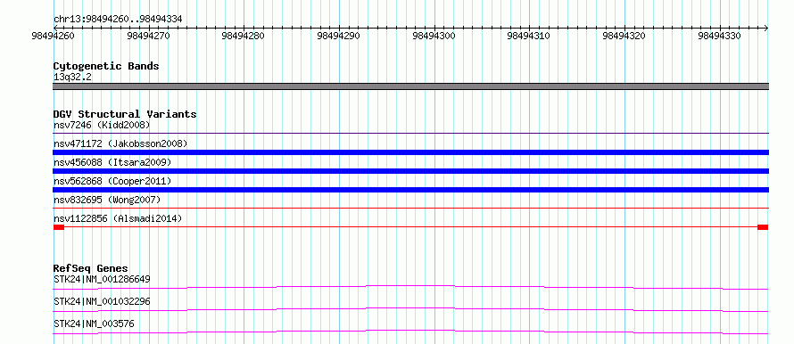Click the DGV Structural Variants track title
This screenshot has width=794, height=344.
coord(125,114)
